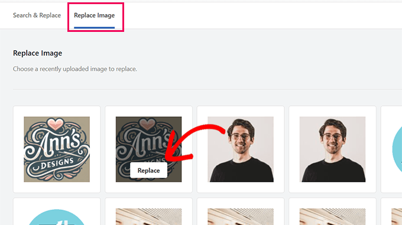
Task: Choose the third card's man portrait thumbnail
Action: click(x=241, y=149)
